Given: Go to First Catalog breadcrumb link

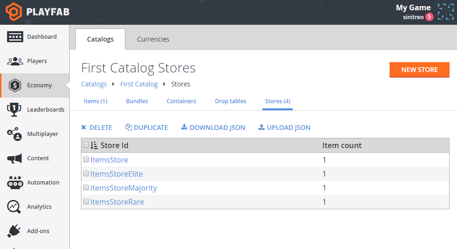Looking at the screenshot, I should tap(139, 84).
